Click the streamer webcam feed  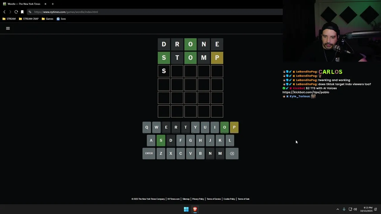332,31
